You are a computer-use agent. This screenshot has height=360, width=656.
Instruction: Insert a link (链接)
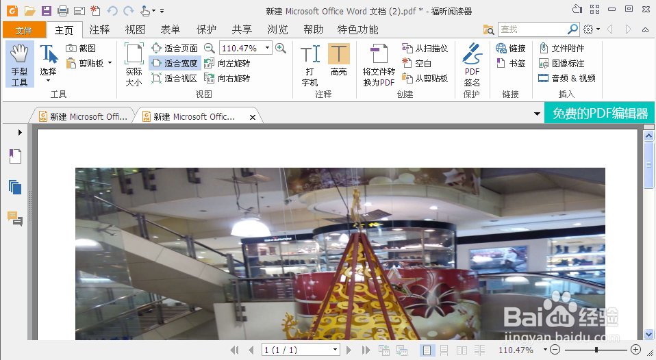(510, 48)
